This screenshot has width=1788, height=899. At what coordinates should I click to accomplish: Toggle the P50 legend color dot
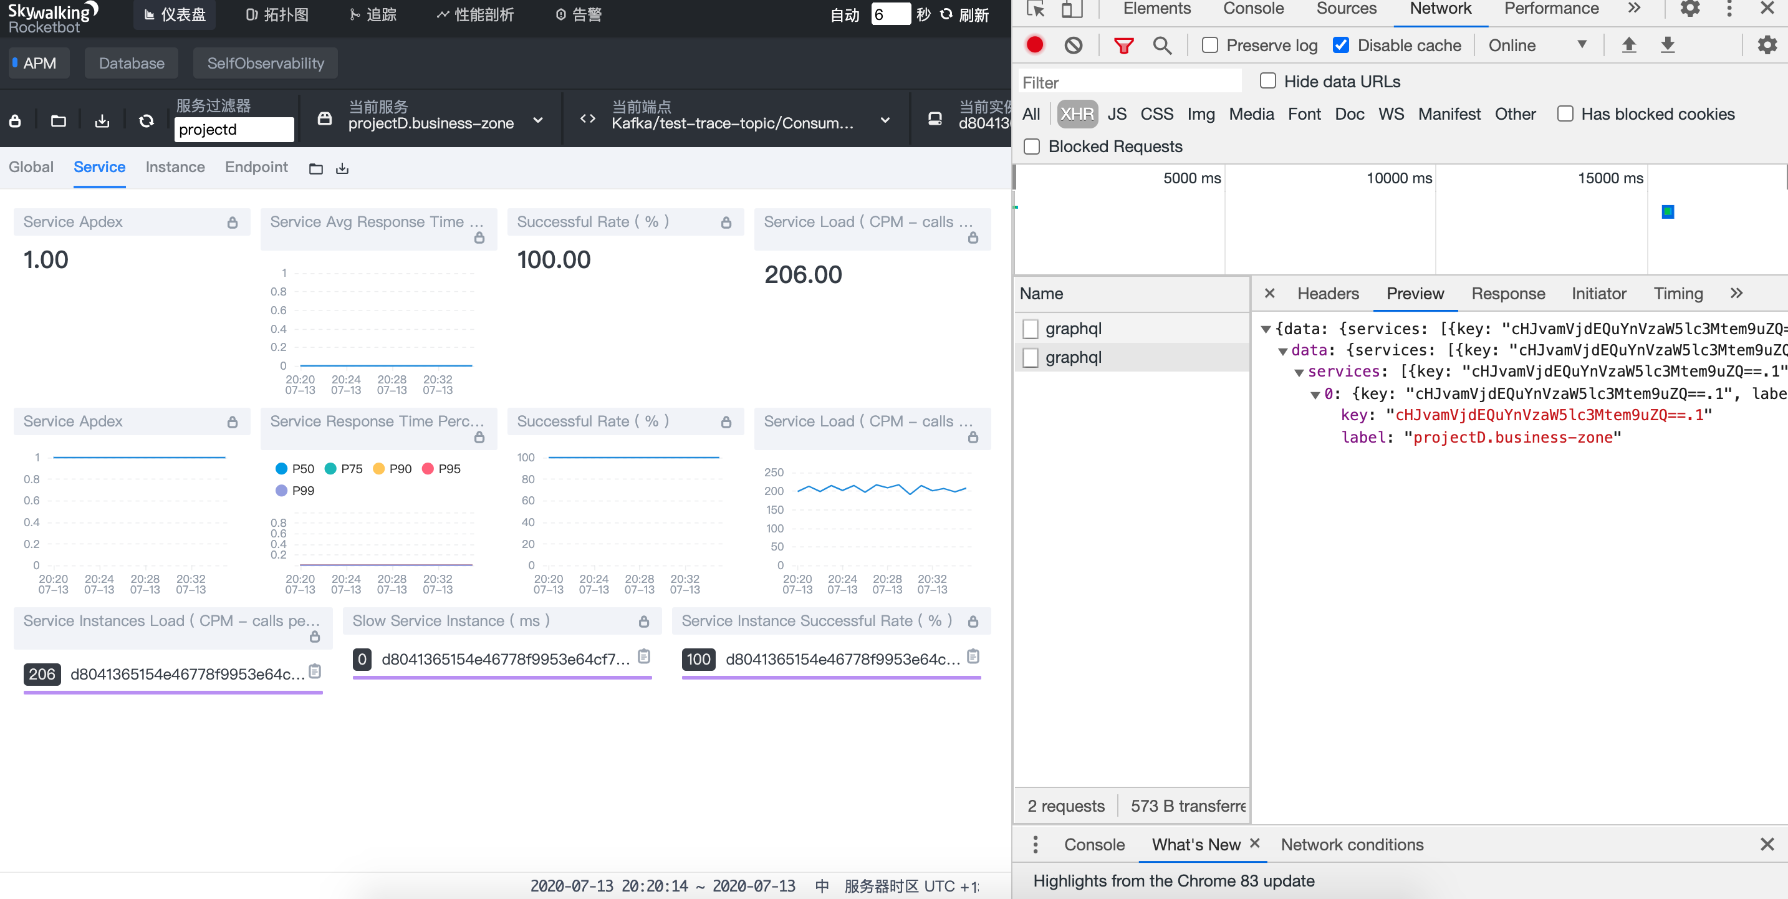(281, 469)
